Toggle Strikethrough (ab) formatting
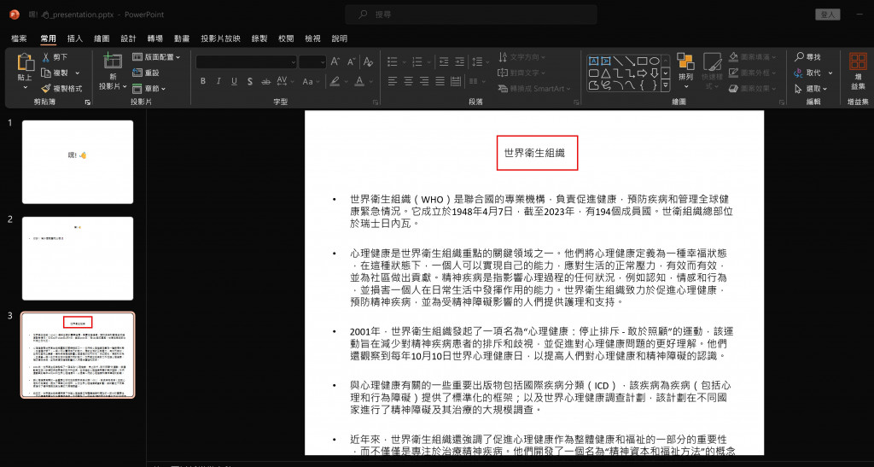Viewport: 874px width, 467px height. [x=266, y=81]
